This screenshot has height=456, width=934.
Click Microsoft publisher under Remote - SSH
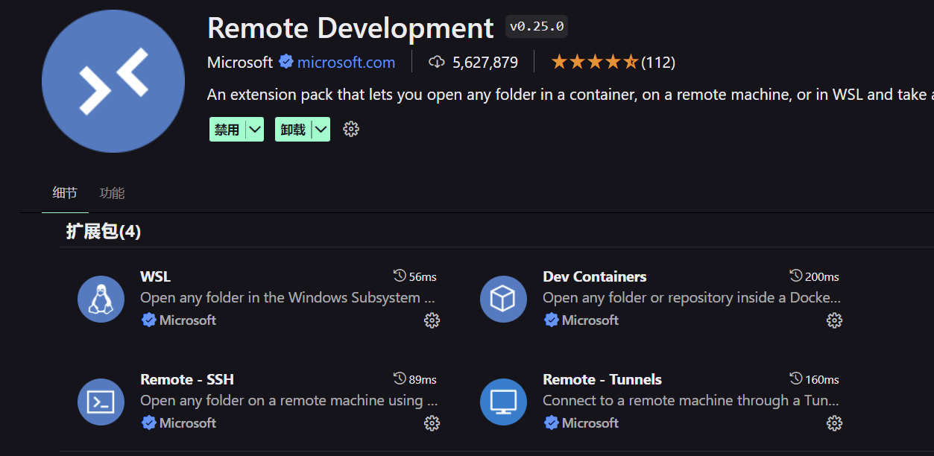pyautogui.click(x=188, y=423)
